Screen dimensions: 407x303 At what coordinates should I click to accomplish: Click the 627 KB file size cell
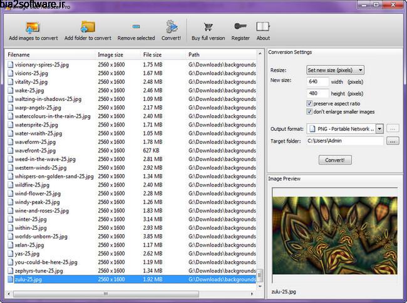[151, 150]
